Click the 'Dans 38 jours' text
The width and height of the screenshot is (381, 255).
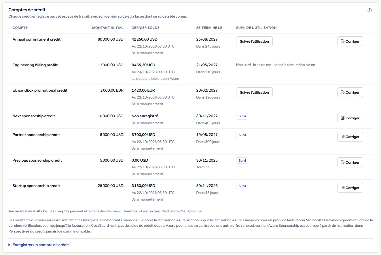[207, 193]
